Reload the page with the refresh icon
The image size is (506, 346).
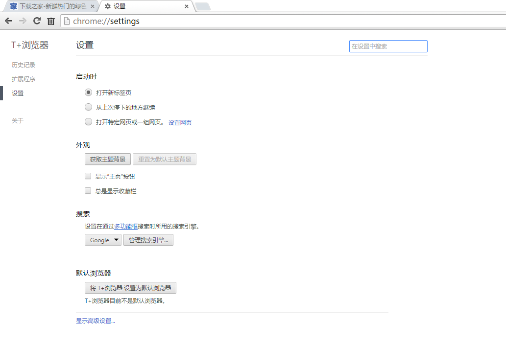(x=36, y=21)
